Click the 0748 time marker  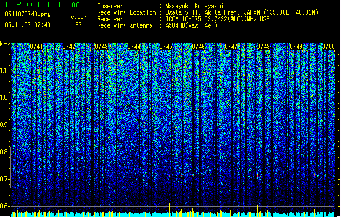tap(263, 47)
